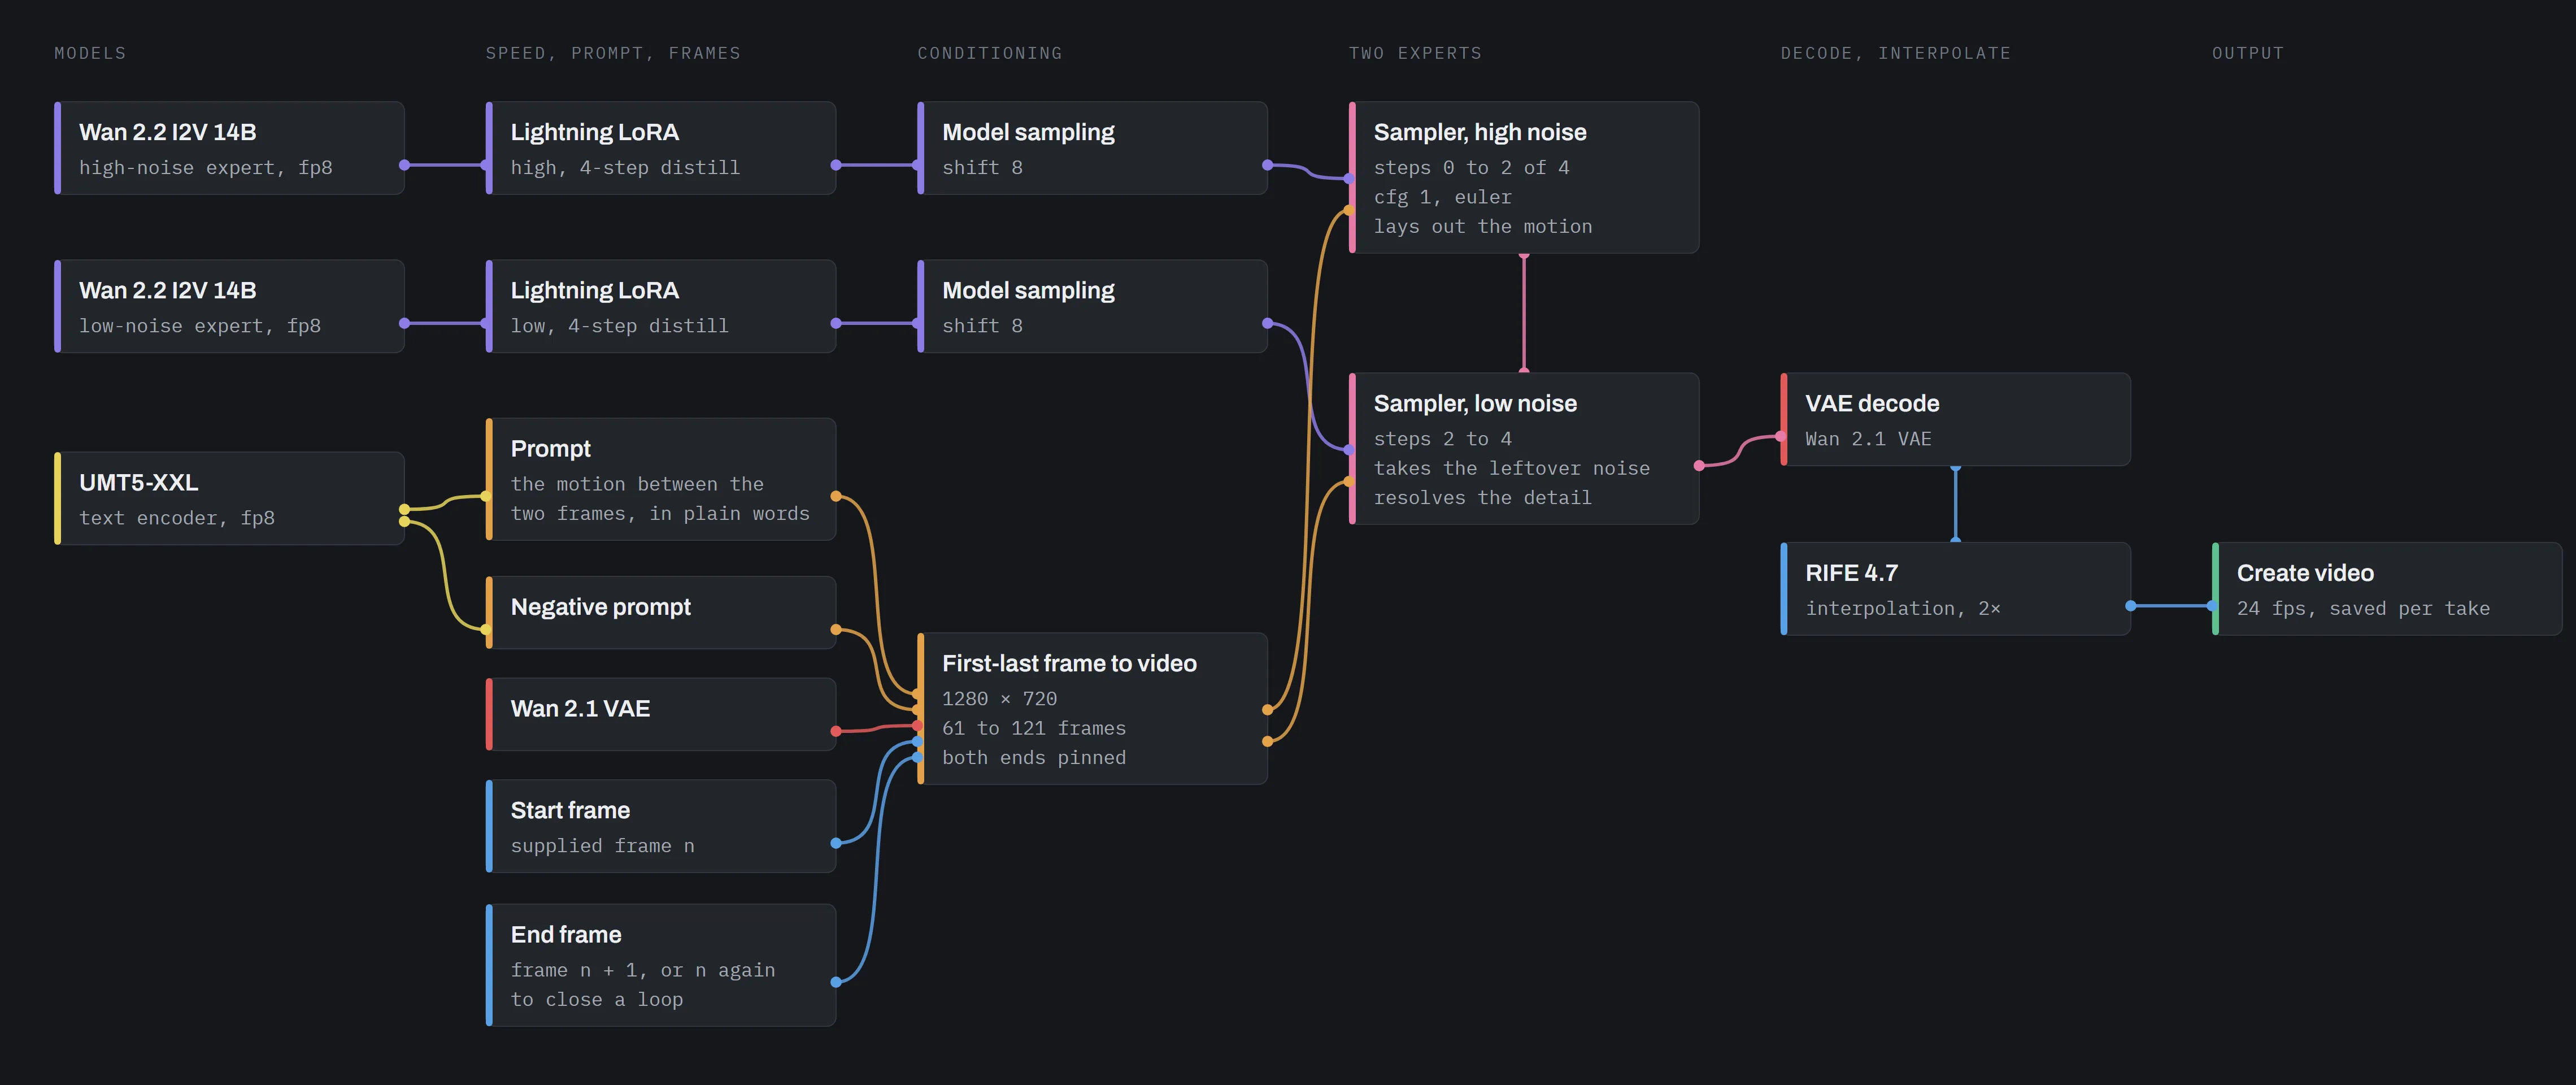Click the output port of high-noise expert model node
The width and height of the screenshot is (2576, 1085).
[404, 165]
